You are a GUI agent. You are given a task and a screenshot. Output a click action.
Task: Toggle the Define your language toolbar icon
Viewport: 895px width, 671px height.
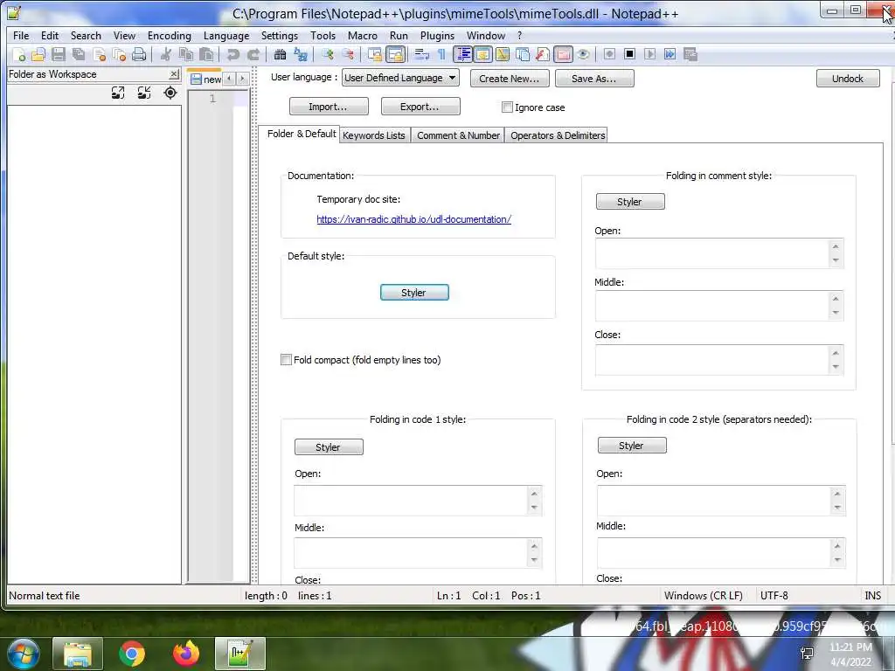[x=482, y=54]
